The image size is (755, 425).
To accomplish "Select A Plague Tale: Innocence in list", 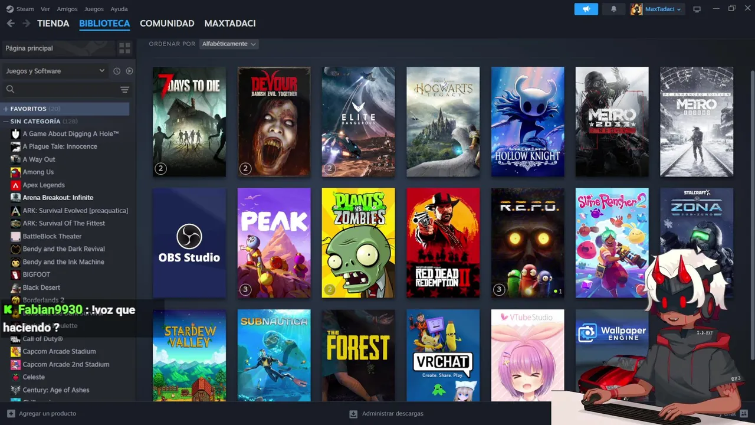I will [x=60, y=146].
